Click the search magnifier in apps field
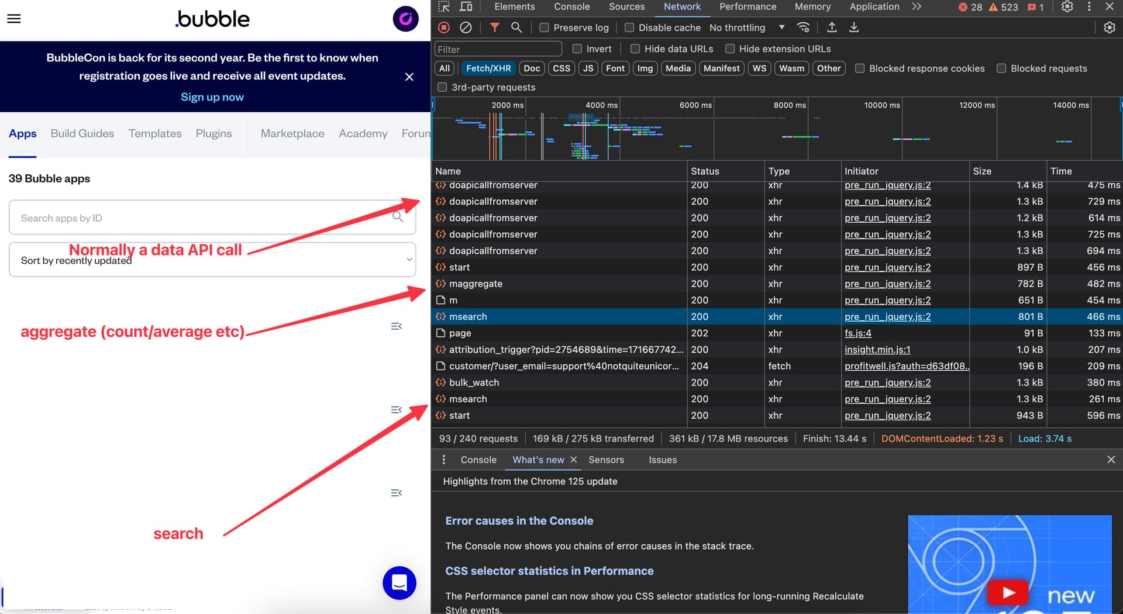Screen dimensions: 1123x614 [398, 218]
